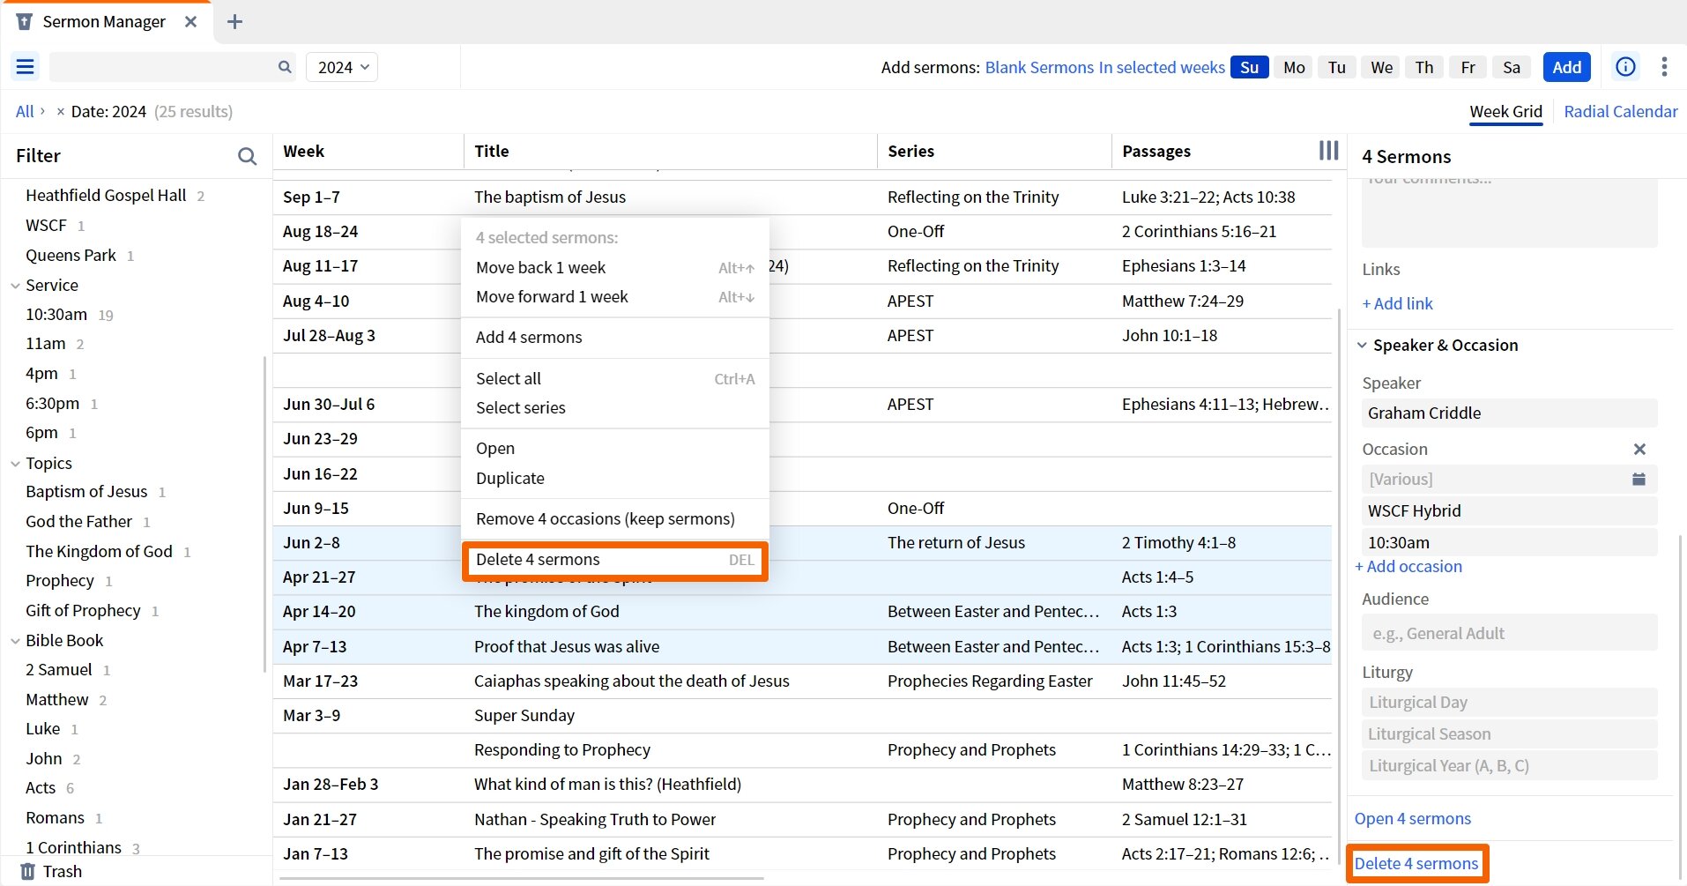
Task: Choose Move back 1 week
Action: coord(615,267)
